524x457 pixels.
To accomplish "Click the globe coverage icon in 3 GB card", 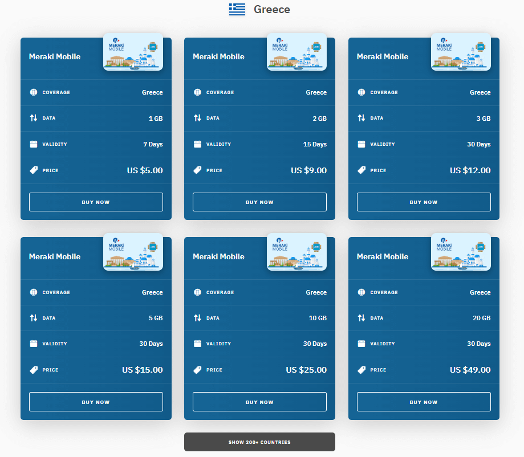I will pyautogui.click(x=361, y=92).
